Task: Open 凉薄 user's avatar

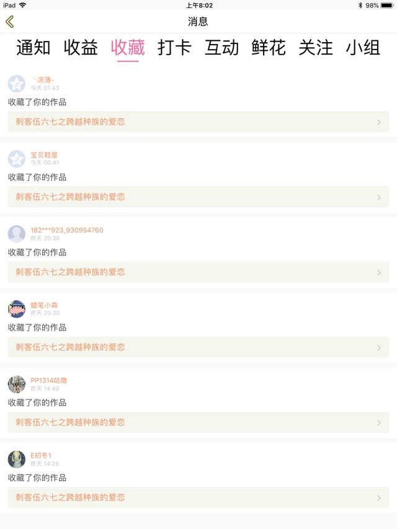Action: coord(17,84)
